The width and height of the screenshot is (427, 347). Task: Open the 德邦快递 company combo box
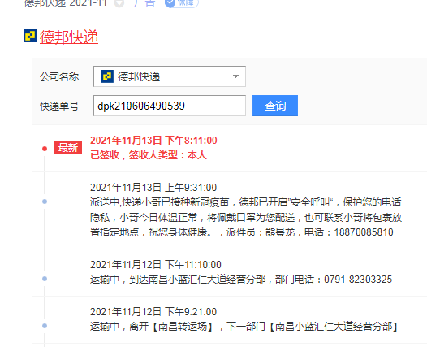[x=170, y=76]
